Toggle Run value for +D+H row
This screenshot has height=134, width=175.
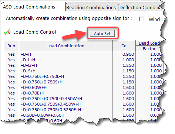[11, 54]
